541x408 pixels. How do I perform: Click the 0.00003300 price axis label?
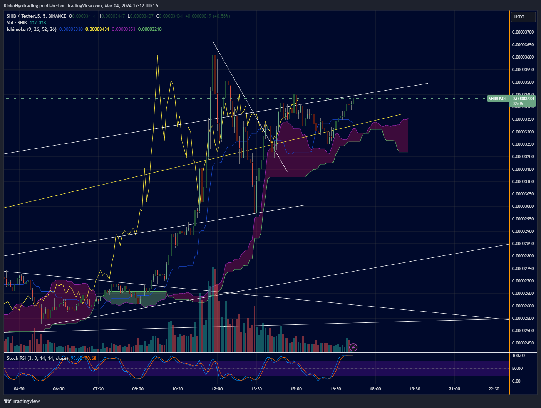pos(523,132)
